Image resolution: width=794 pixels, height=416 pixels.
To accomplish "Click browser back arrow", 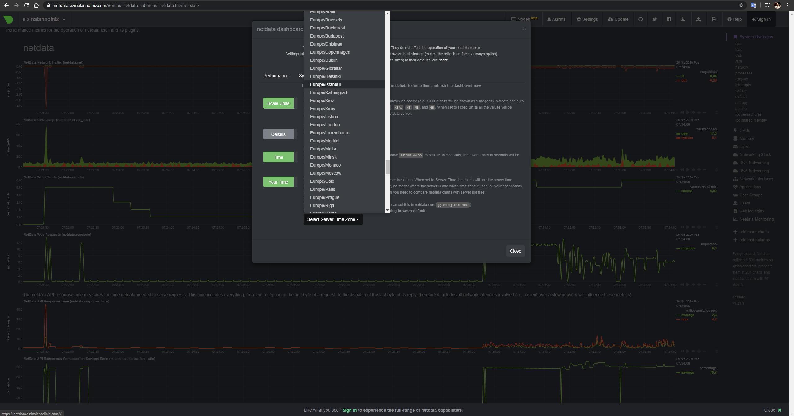I will [x=6, y=5].
